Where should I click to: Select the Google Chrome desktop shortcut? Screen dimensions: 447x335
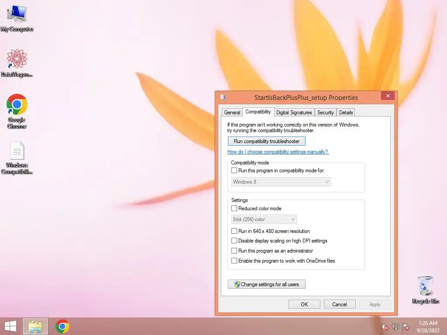coord(17,111)
